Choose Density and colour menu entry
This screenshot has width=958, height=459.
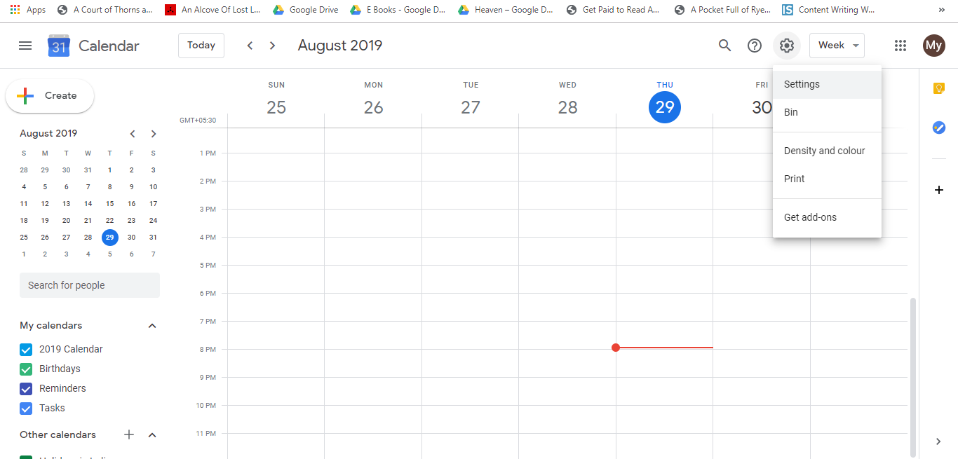coord(827,151)
